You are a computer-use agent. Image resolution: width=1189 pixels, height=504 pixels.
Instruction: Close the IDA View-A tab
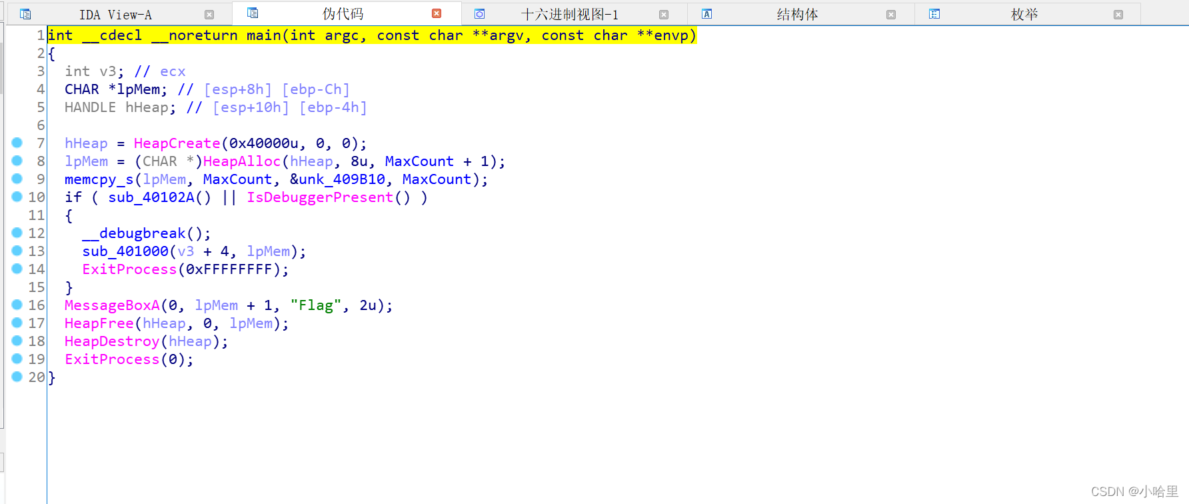(x=209, y=15)
